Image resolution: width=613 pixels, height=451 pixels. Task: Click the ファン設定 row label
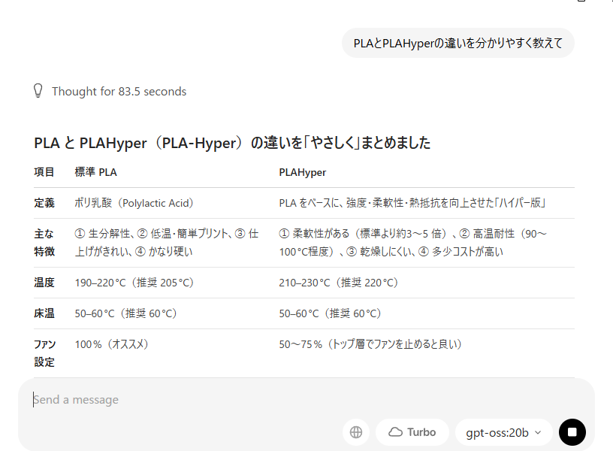[x=44, y=353]
